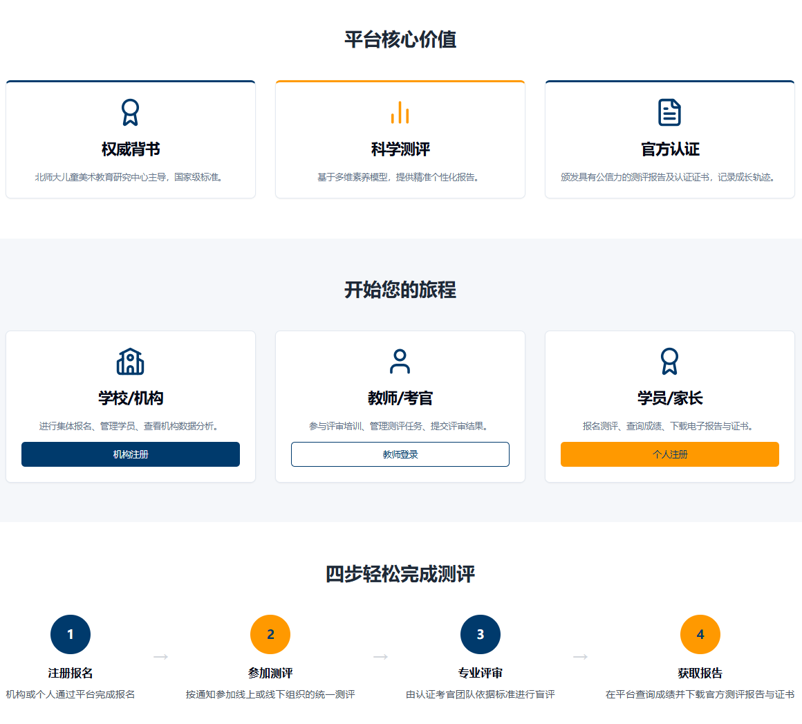Select the person icon above 教师/考官
Screen dimensions: 802x724
(400, 361)
